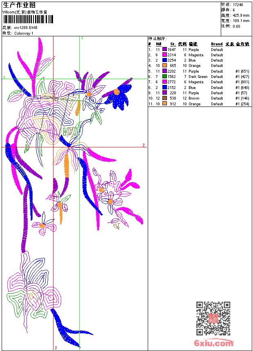
Task: Choose the Dark Green swatch in row 6
Action: (x=165, y=77)
